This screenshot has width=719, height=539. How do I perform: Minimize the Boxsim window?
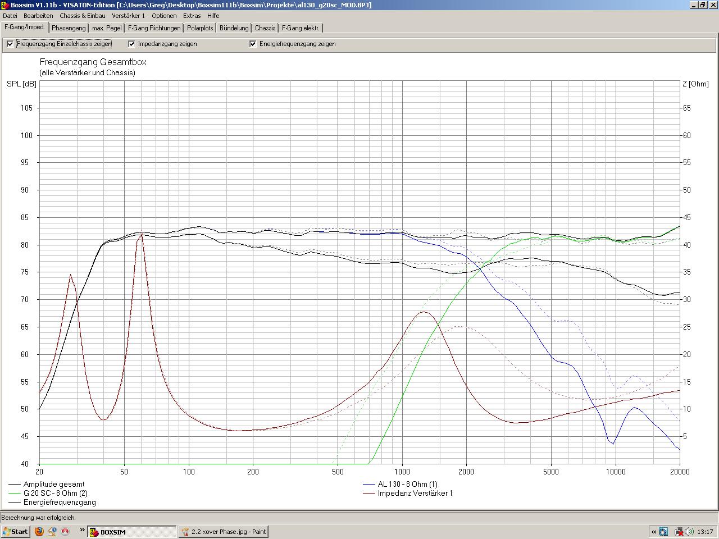tap(694, 5)
